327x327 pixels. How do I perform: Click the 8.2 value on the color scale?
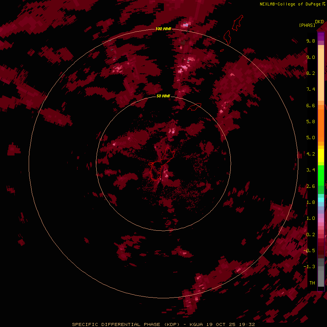[311, 73]
